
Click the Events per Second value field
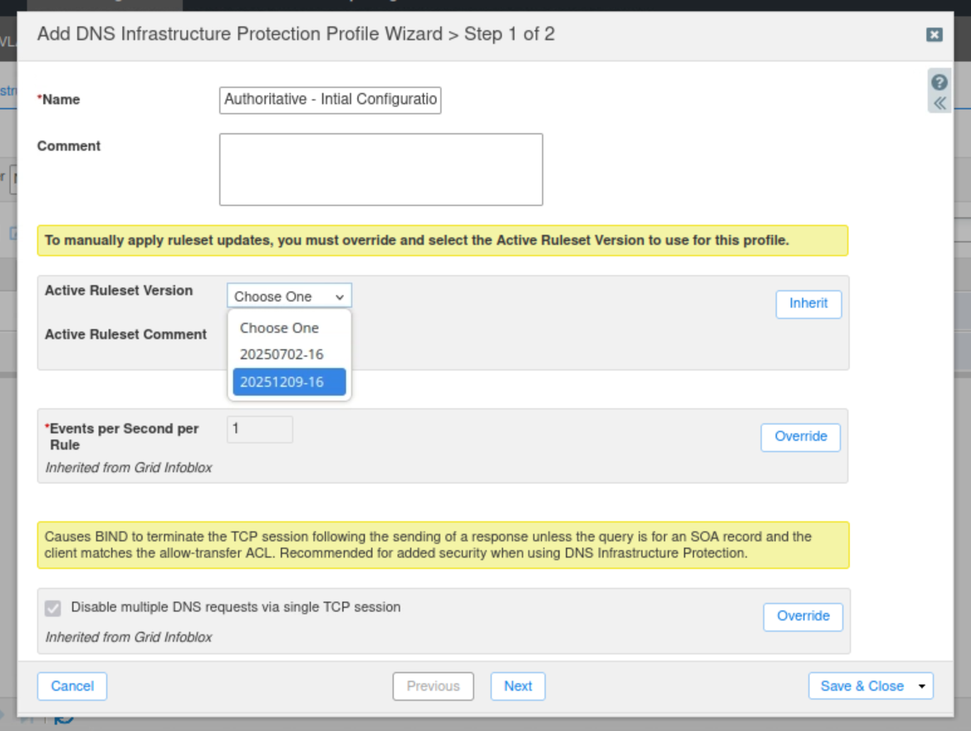tap(259, 430)
